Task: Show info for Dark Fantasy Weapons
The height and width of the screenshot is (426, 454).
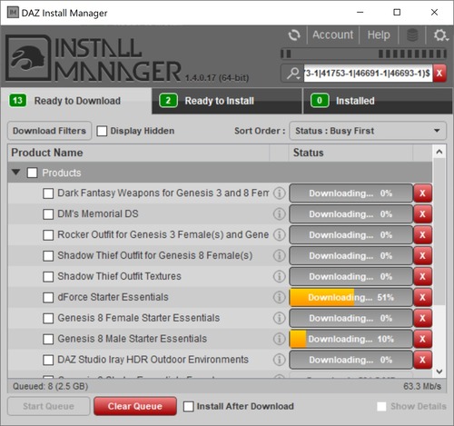Action: pyautogui.click(x=279, y=193)
